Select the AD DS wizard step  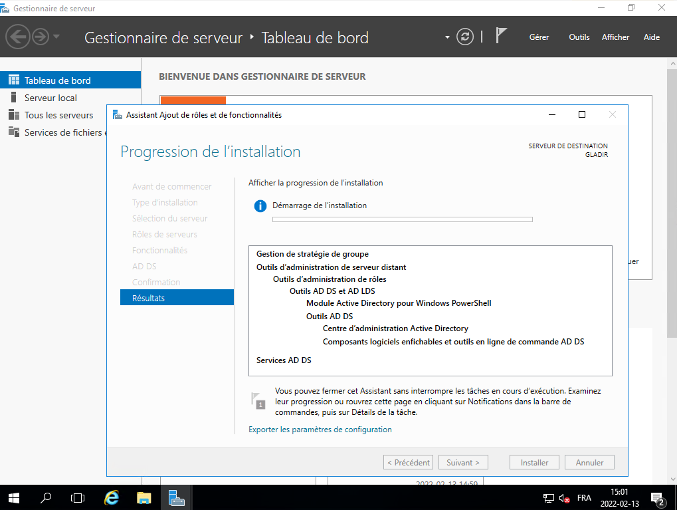[x=144, y=266]
